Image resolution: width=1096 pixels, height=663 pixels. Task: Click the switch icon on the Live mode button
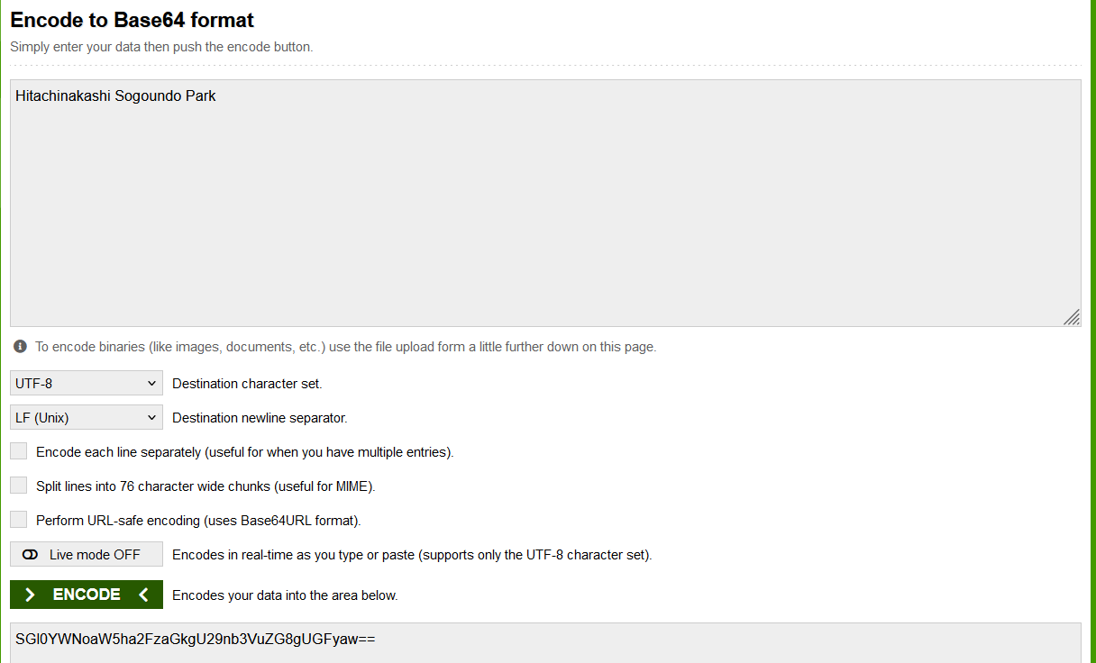tap(30, 555)
